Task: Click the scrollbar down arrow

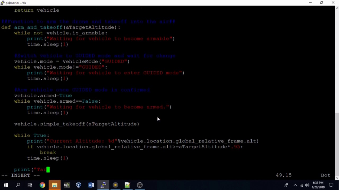Action: (x=337, y=178)
